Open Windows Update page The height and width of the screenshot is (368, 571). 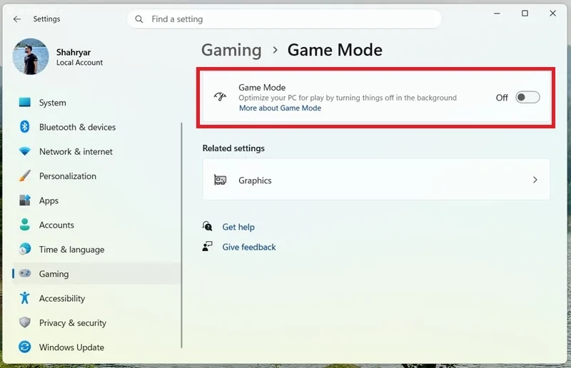96,347
